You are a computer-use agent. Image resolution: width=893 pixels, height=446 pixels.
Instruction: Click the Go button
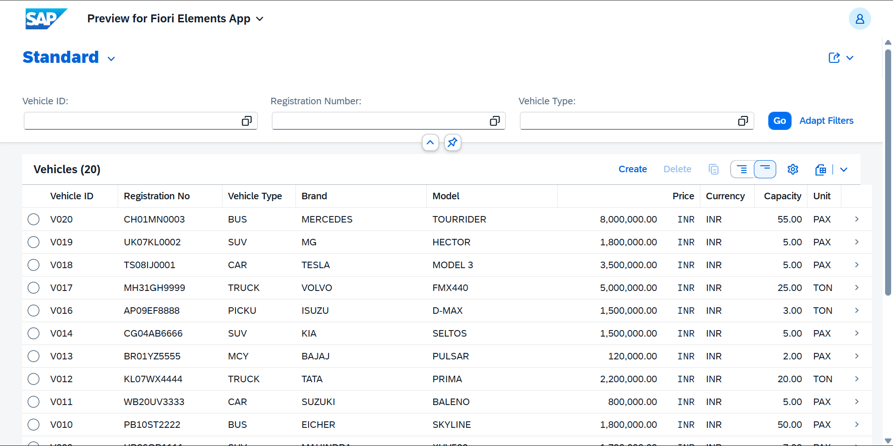click(779, 121)
